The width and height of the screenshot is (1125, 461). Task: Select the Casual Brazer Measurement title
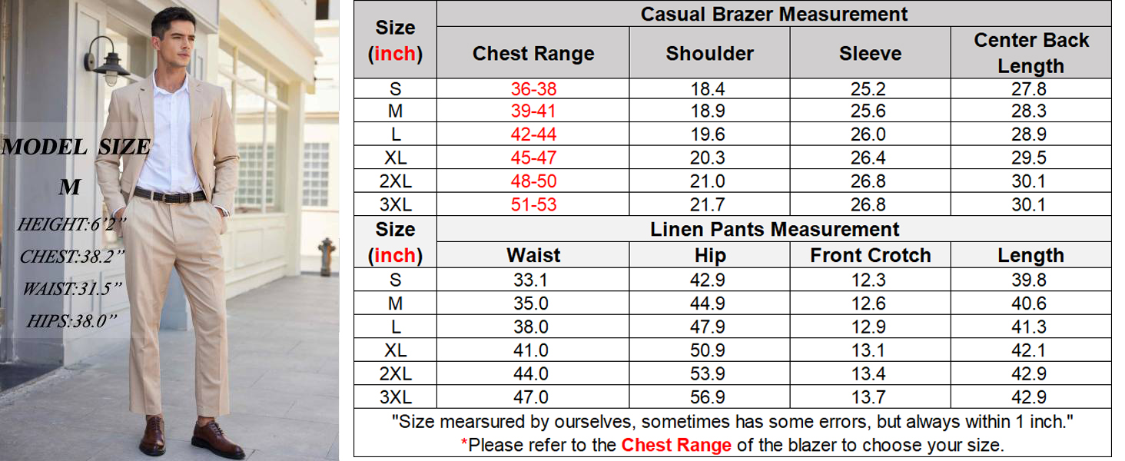point(774,14)
